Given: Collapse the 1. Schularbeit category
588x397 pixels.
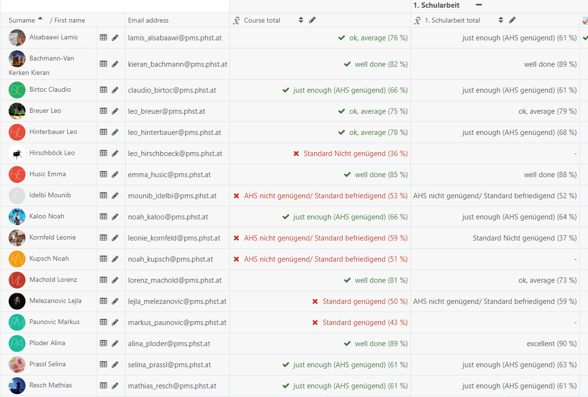Looking at the screenshot, I should tap(478, 5).
